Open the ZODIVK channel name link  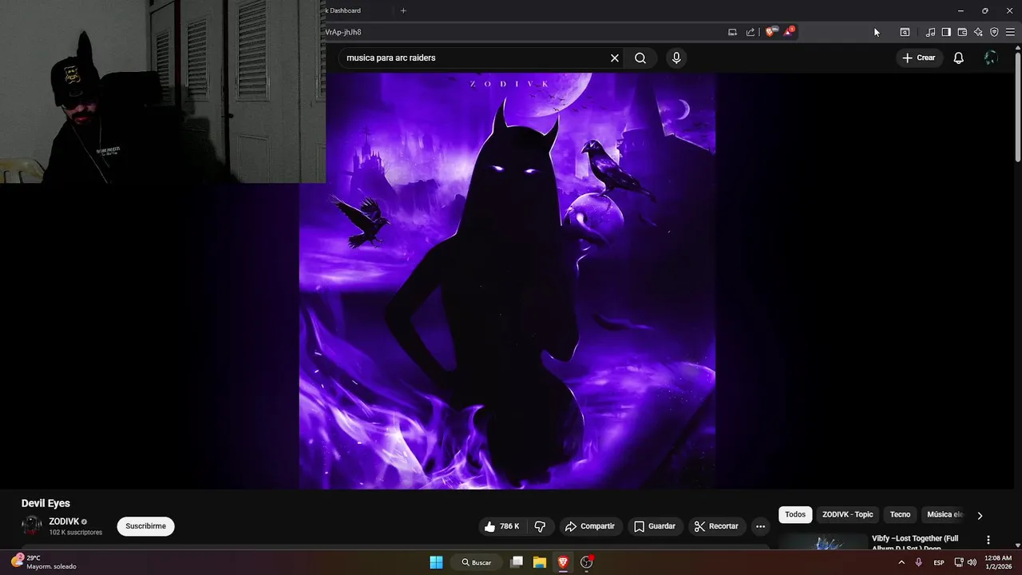point(64,521)
